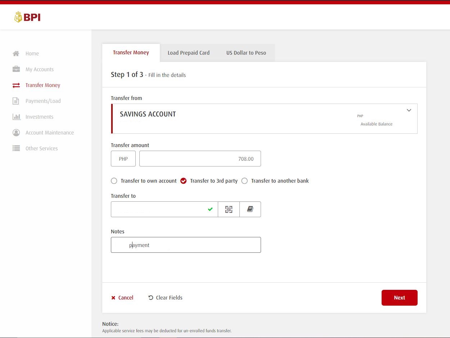Open Payments/Load in the sidebar
Viewport: 450px width, 338px height.
coord(43,101)
